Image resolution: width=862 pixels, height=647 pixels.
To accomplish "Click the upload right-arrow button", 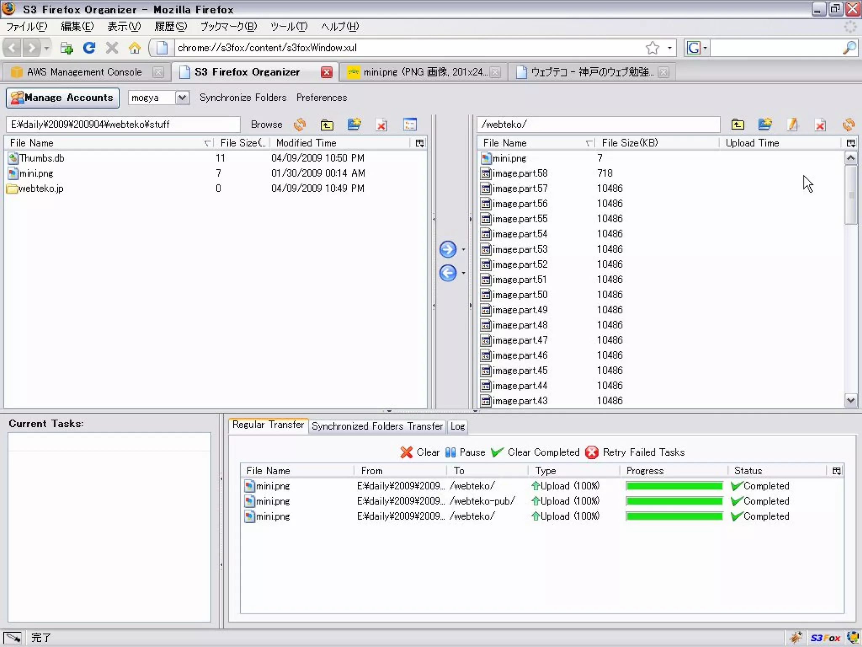I will 447,249.
